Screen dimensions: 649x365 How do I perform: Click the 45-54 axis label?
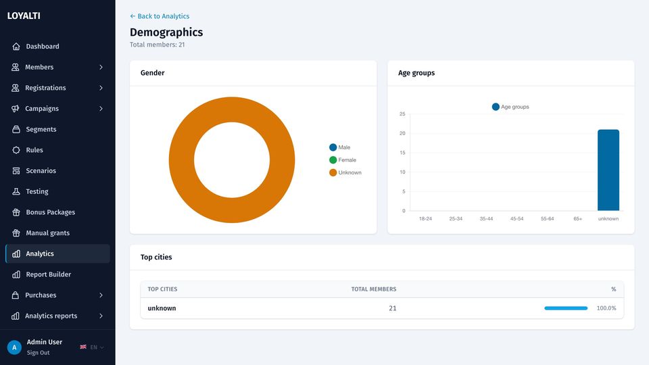point(516,218)
